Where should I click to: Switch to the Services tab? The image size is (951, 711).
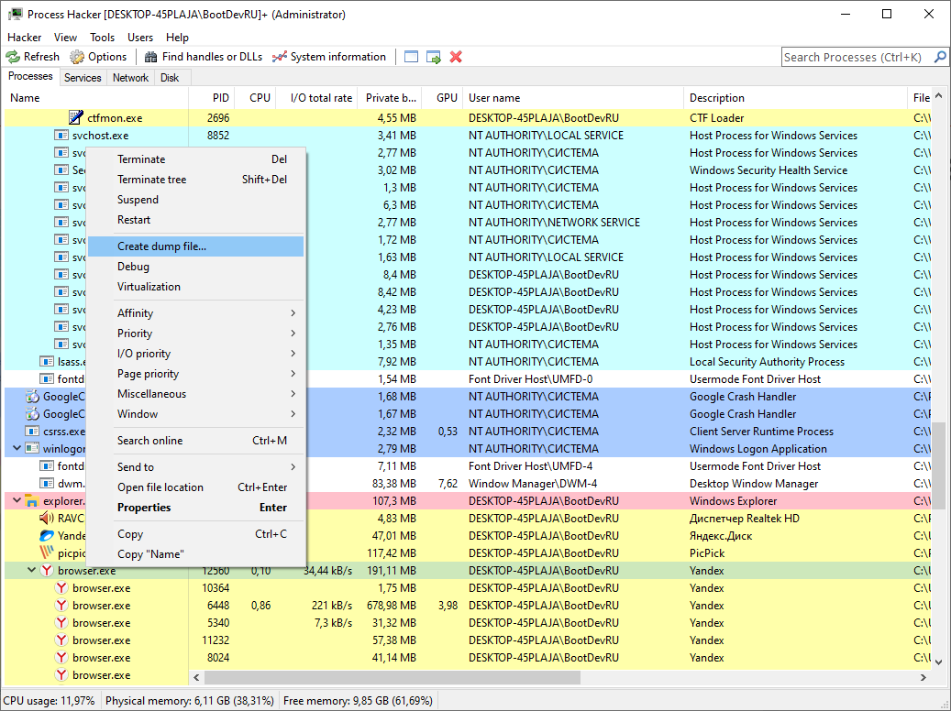83,78
